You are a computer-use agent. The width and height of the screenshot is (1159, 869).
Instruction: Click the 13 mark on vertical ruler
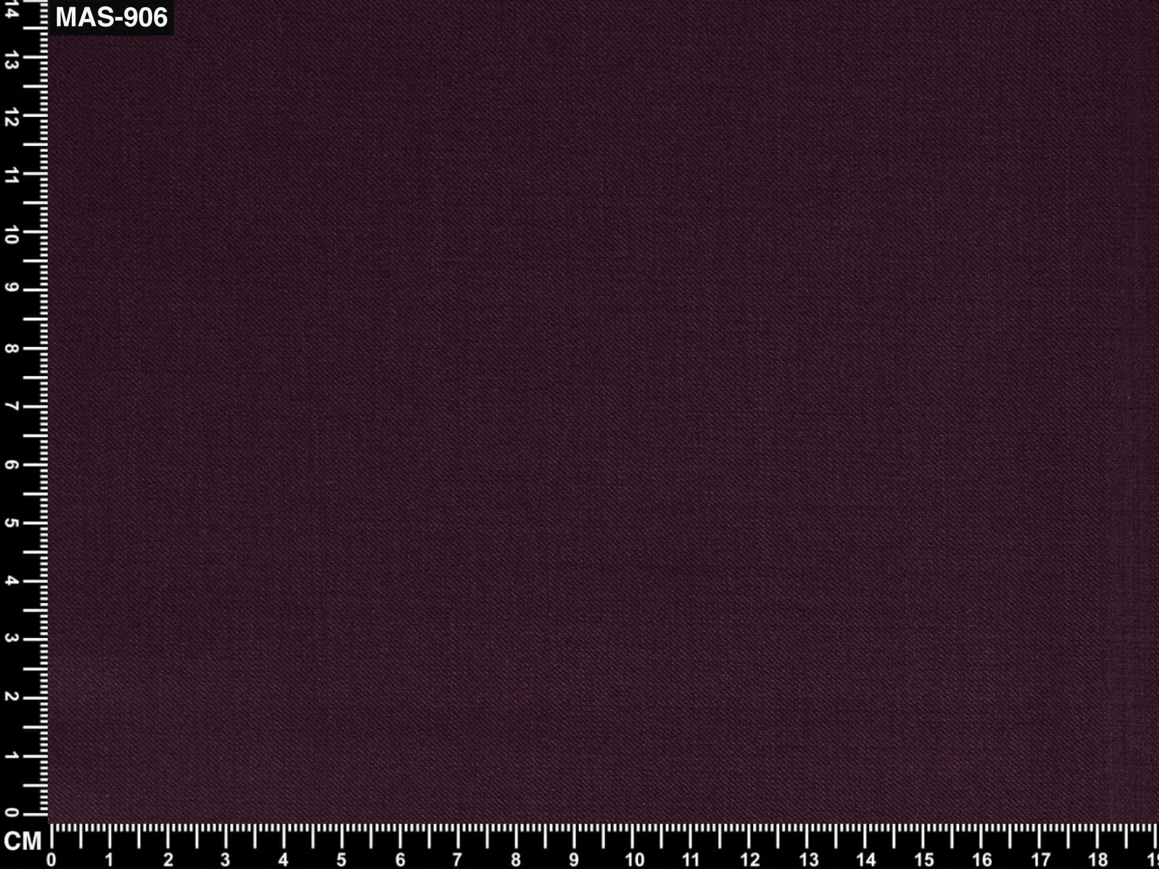pos(11,61)
